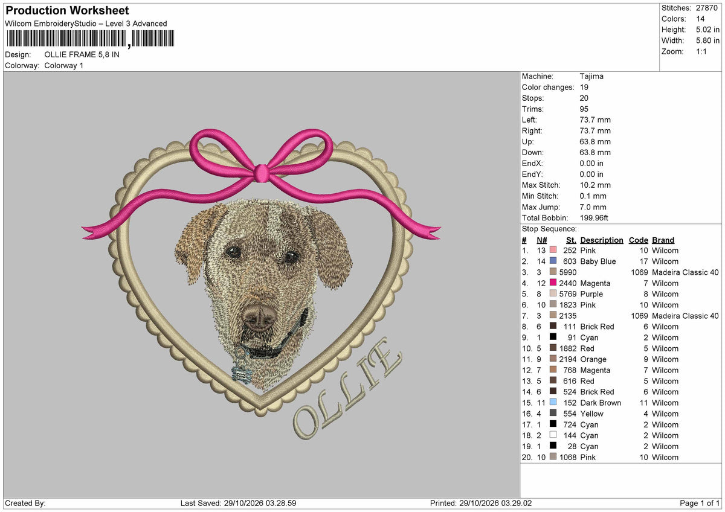This screenshot has width=725, height=512.
Task: Select the Stitches value 27870
Action: pyautogui.click(x=707, y=8)
